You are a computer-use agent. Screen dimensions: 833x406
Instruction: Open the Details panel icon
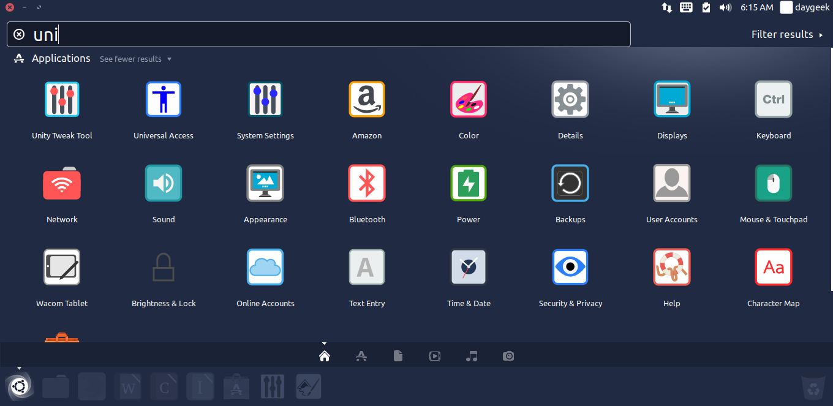pyautogui.click(x=570, y=99)
